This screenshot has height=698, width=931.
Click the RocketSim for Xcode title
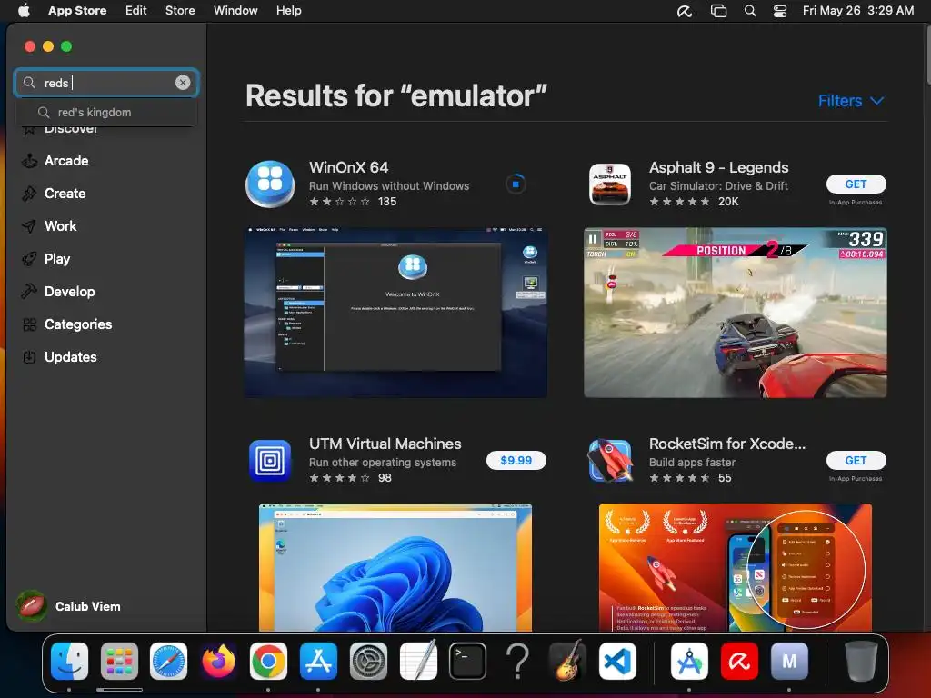click(727, 444)
